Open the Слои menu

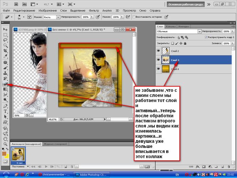(63, 11)
